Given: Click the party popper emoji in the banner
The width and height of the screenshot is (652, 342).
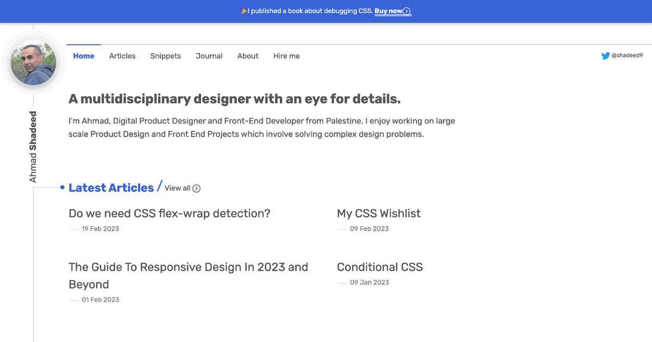Looking at the screenshot, I should (x=243, y=11).
